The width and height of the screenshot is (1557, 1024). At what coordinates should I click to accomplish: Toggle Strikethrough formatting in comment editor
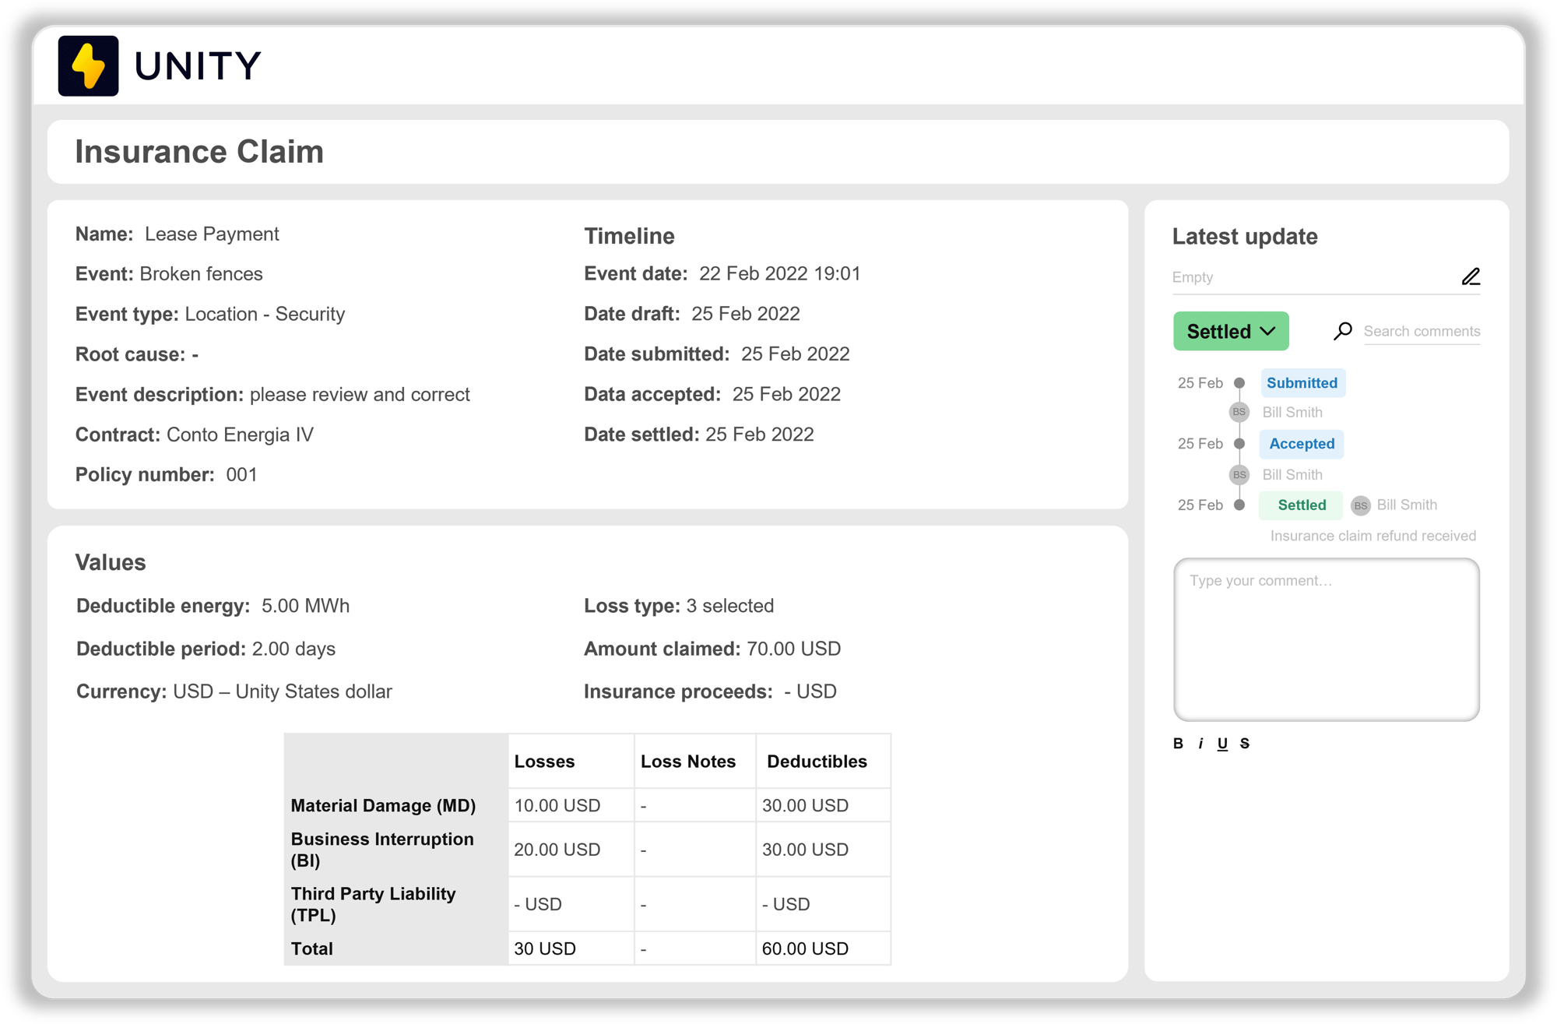tap(1245, 744)
